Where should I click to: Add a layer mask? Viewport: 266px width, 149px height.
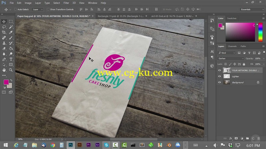click(x=236, y=138)
